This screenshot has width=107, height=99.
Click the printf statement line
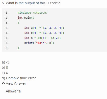[39, 43]
